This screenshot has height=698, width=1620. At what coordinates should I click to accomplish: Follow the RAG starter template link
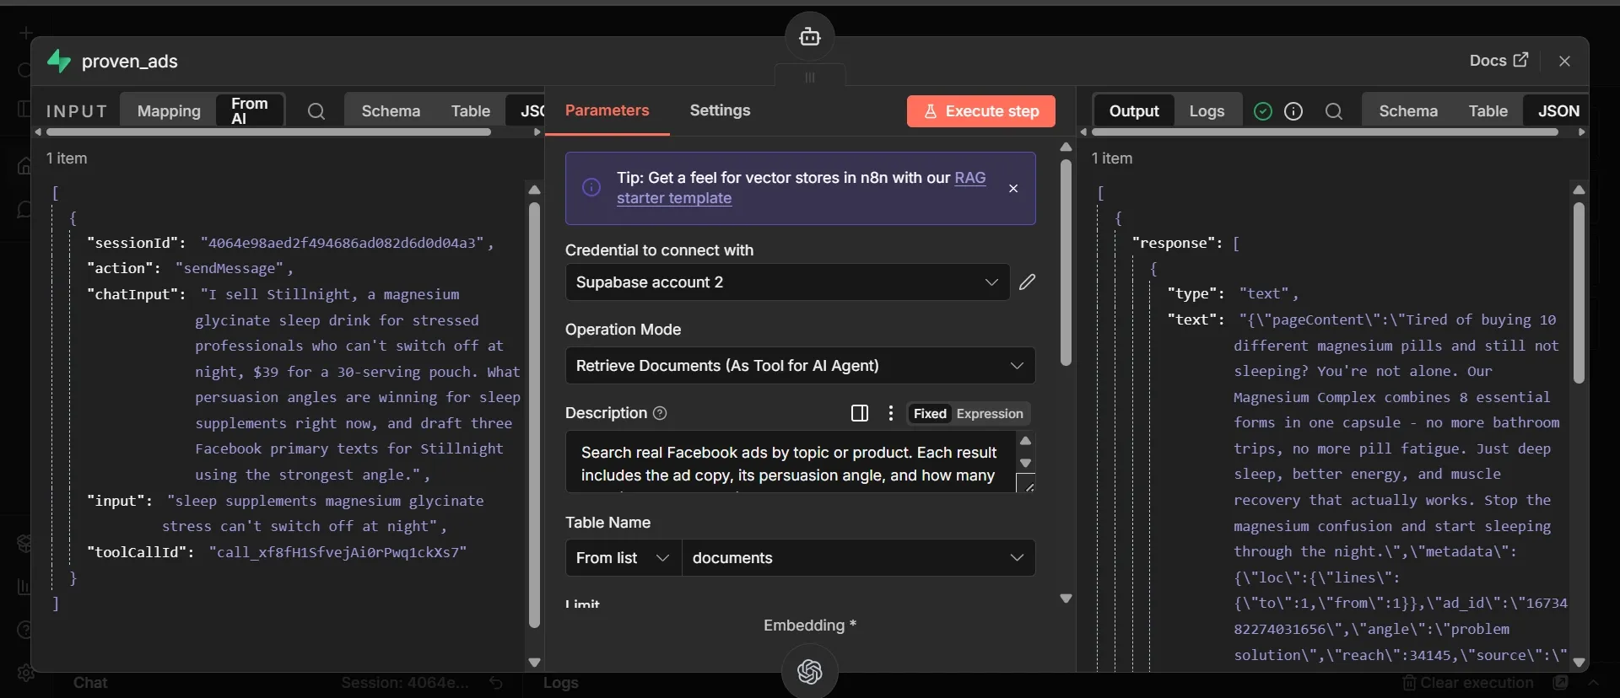point(801,188)
